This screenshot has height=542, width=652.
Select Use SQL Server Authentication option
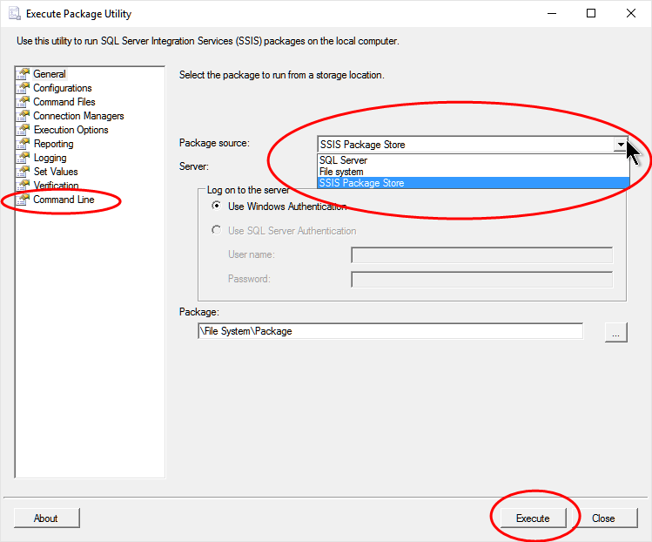pos(216,230)
